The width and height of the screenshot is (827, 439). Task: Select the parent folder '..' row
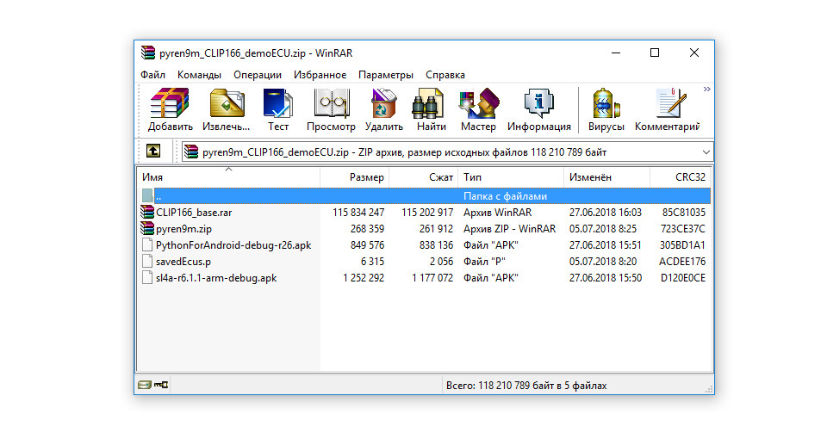point(425,196)
